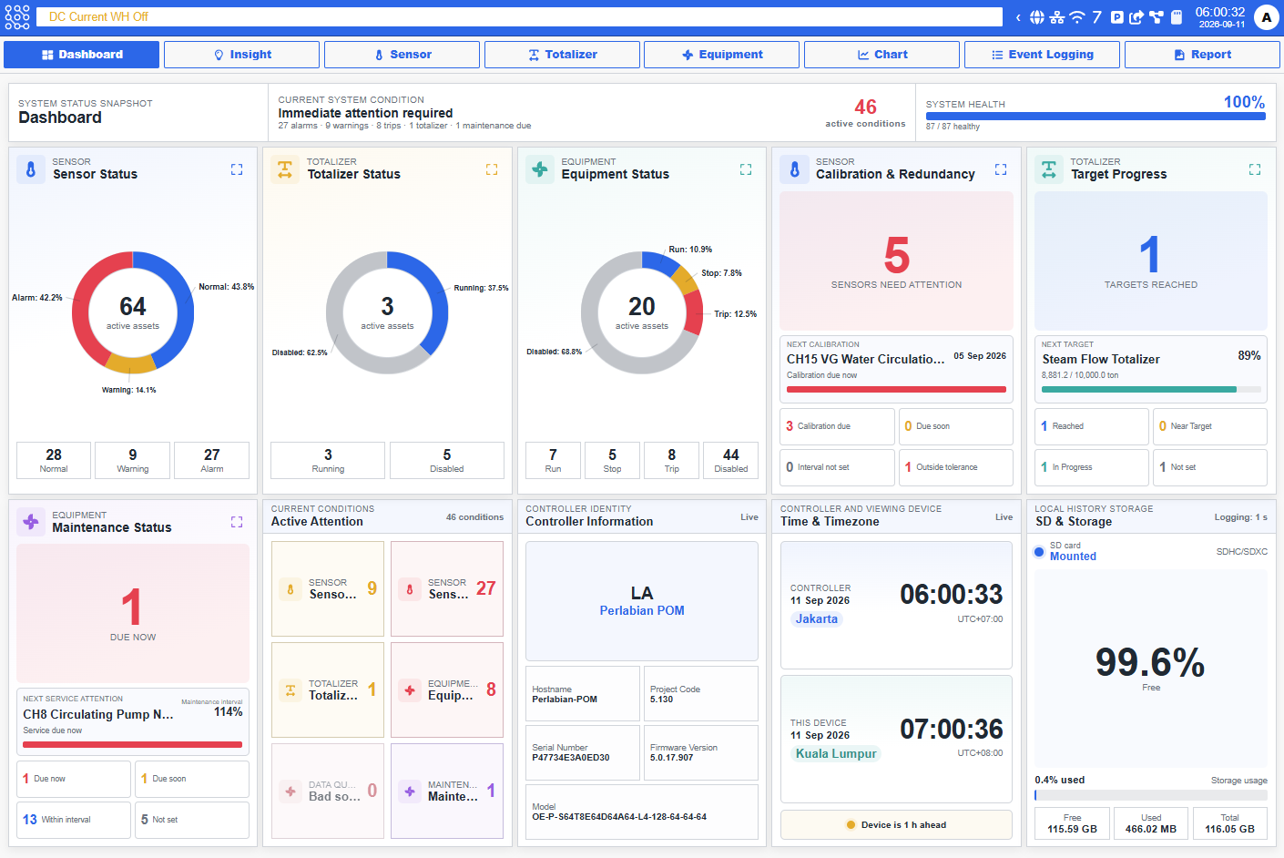Expand the Calibration & Redundancy panel fullscreen
Image resolution: width=1284 pixels, height=858 pixels.
point(1001,169)
